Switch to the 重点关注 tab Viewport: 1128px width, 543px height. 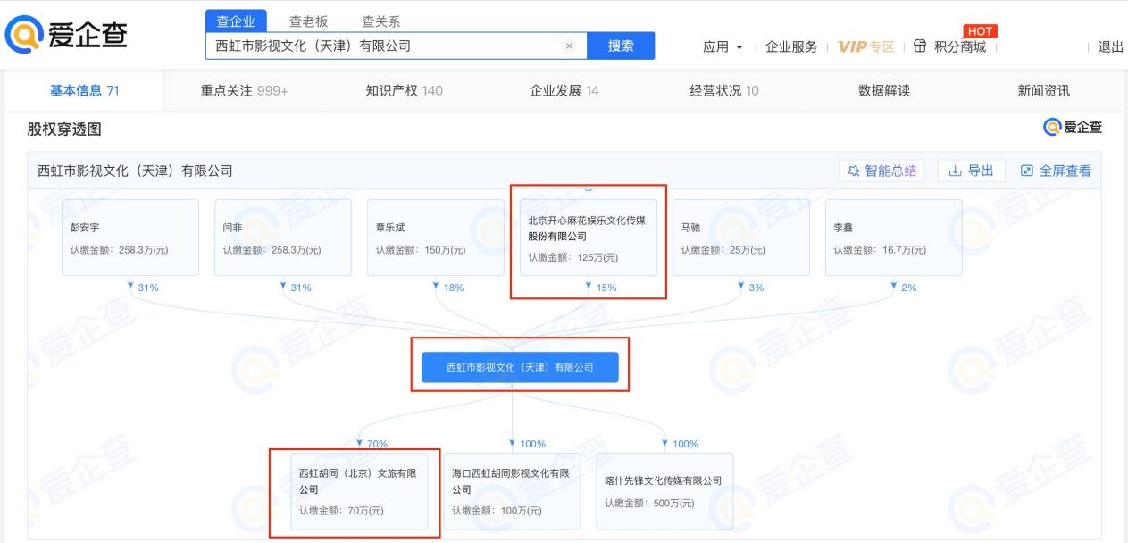(x=245, y=90)
